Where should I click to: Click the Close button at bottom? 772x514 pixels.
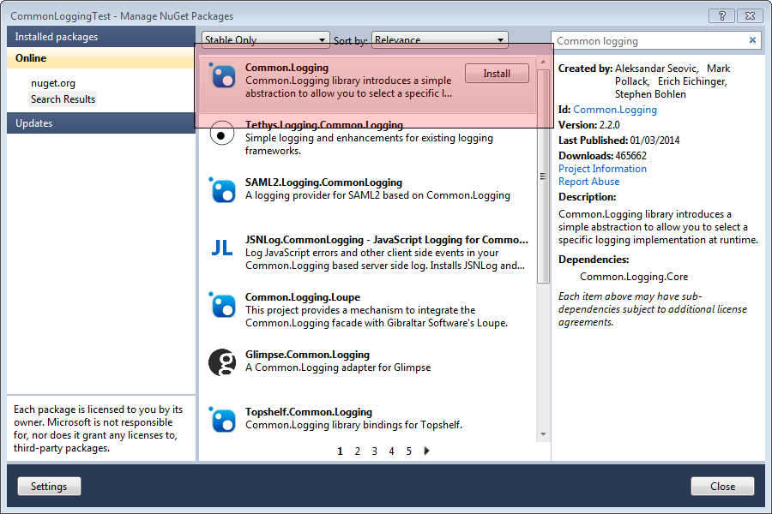(722, 487)
